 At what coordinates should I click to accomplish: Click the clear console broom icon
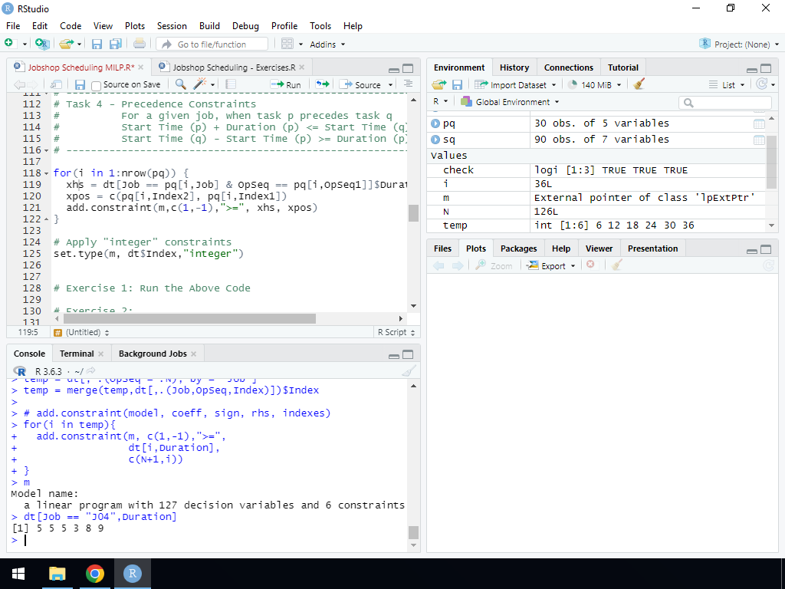coord(409,371)
